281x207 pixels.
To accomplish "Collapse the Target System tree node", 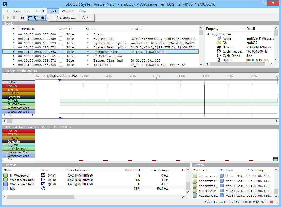I will [x=208, y=34].
